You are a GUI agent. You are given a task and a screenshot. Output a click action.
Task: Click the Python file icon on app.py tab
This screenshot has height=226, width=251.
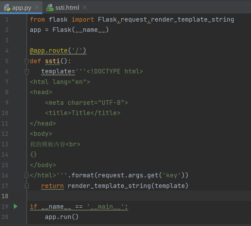pyautogui.click(x=7, y=8)
